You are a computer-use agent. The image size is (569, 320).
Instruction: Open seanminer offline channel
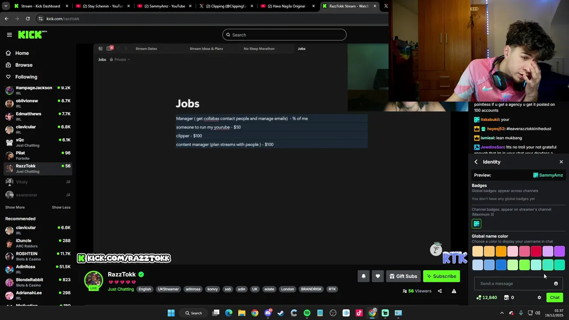coord(38,195)
